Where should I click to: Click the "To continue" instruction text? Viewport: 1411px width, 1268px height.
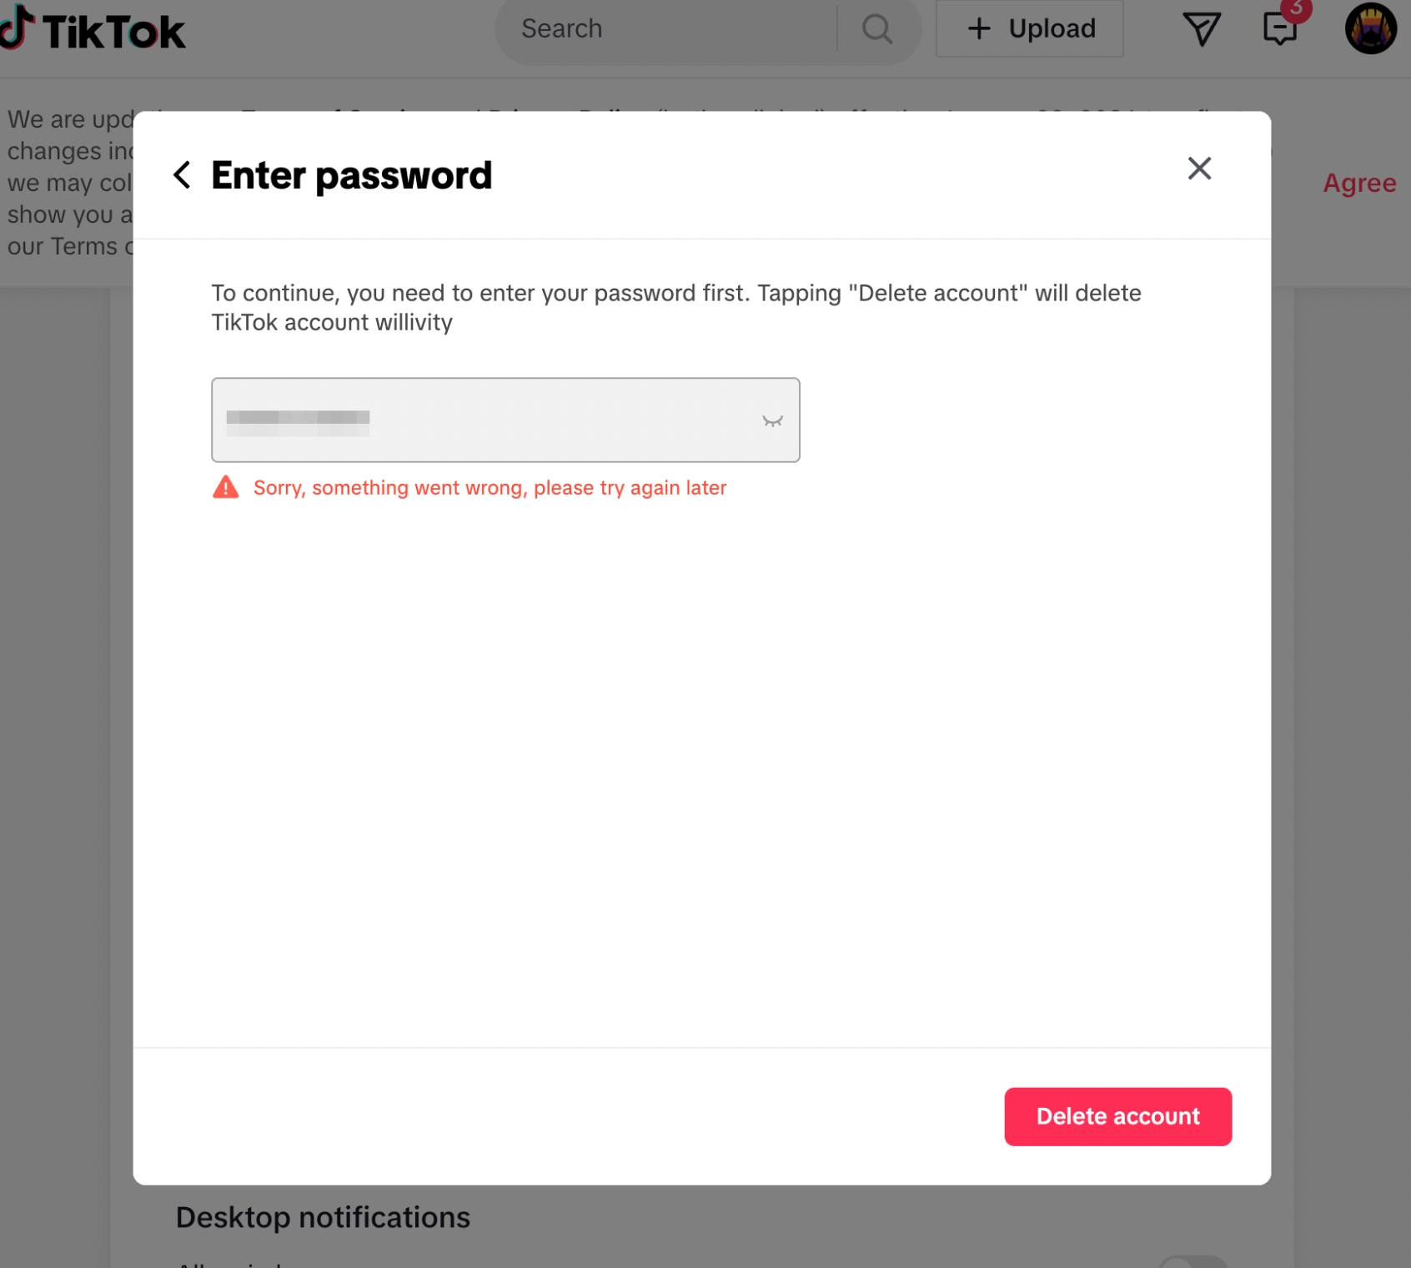coord(675,307)
